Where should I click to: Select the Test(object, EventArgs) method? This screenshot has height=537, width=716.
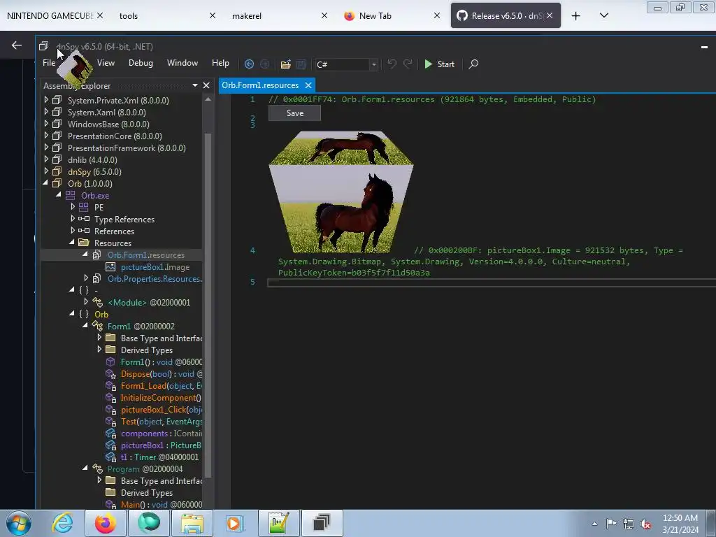point(162,422)
